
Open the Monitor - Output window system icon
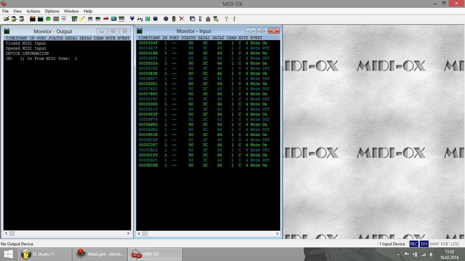click(x=7, y=31)
